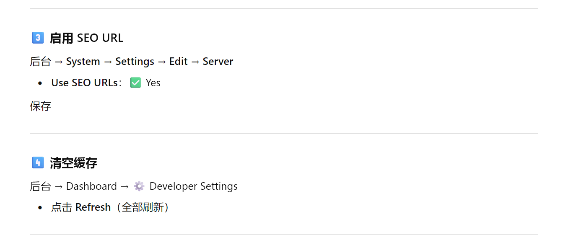Click the bold word Edit in the path
This screenshot has height=240, width=563.
click(x=178, y=62)
